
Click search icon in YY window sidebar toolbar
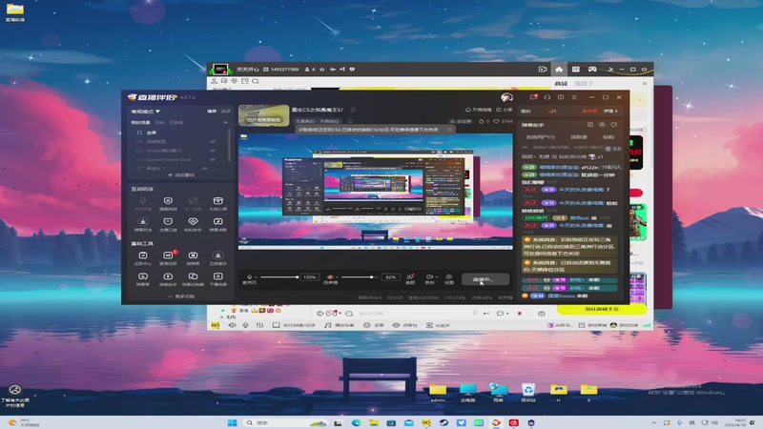click(x=256, y=81)
